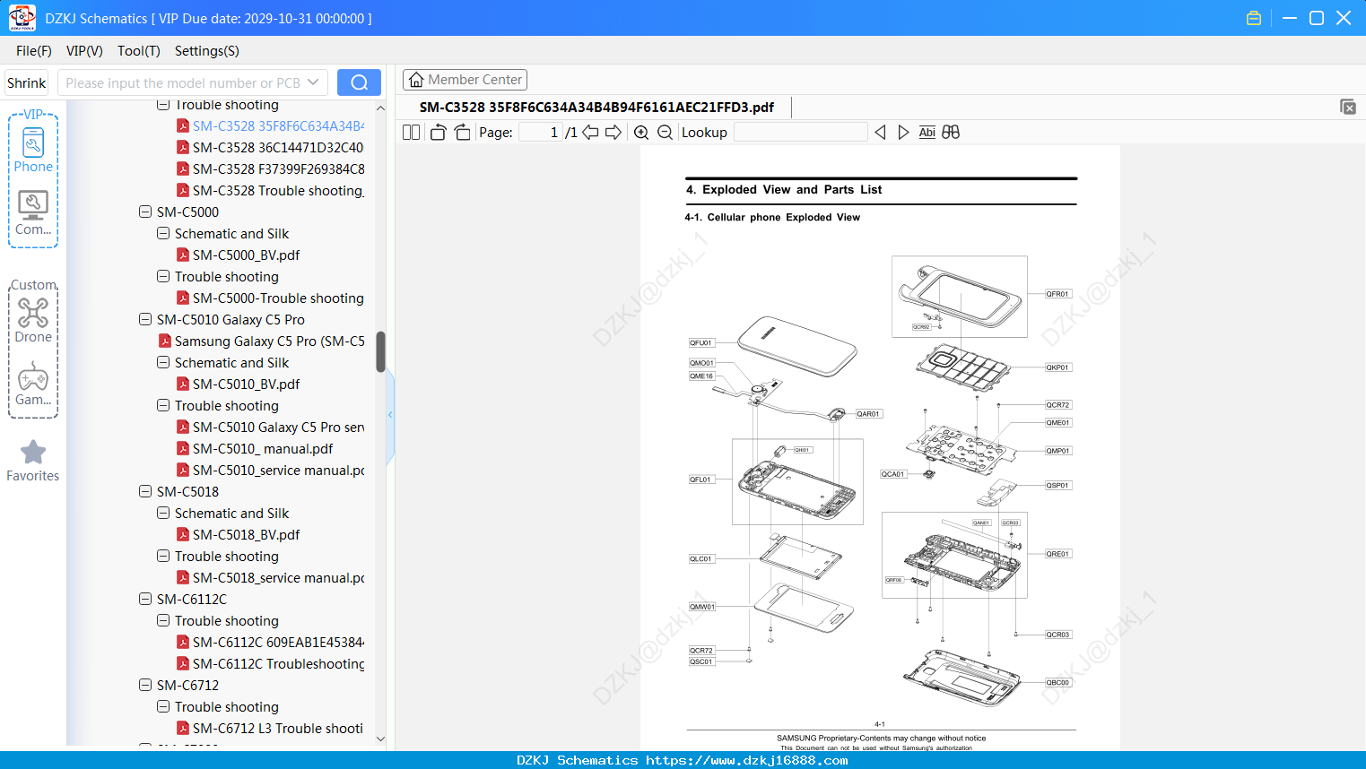Viewport: 1366px width, 769px height.
Task: Collapse Schematic and Silk under SM-C5010
Action: [163, 363]
